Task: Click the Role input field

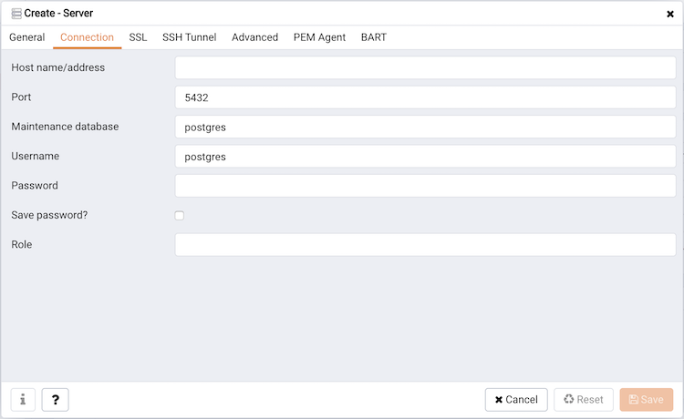Action: 425,245
